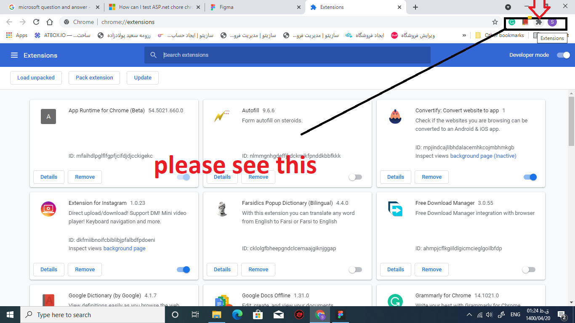Click the Pack extension button

pos(94,78)
